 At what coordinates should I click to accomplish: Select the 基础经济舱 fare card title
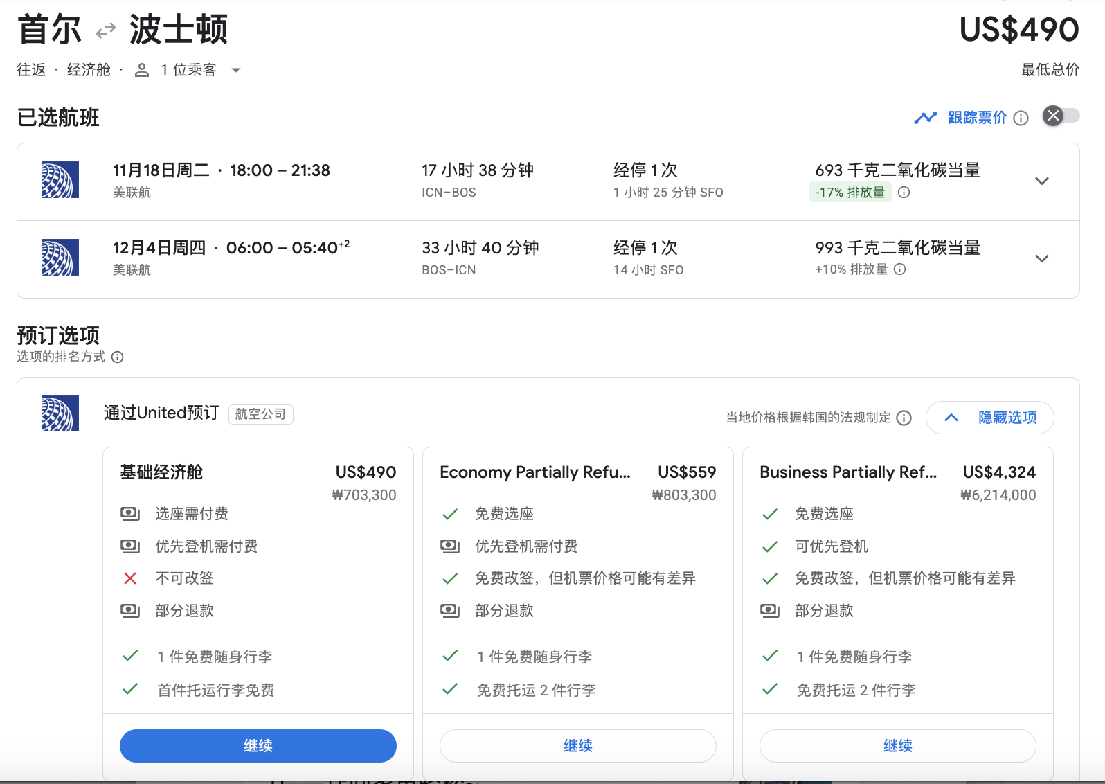[x=161, y=472]
